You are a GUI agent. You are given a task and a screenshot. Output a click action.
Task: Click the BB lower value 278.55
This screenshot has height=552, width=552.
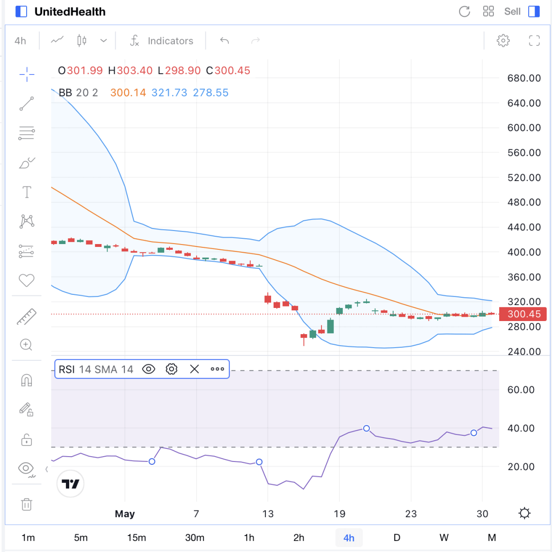coord(211,92)
